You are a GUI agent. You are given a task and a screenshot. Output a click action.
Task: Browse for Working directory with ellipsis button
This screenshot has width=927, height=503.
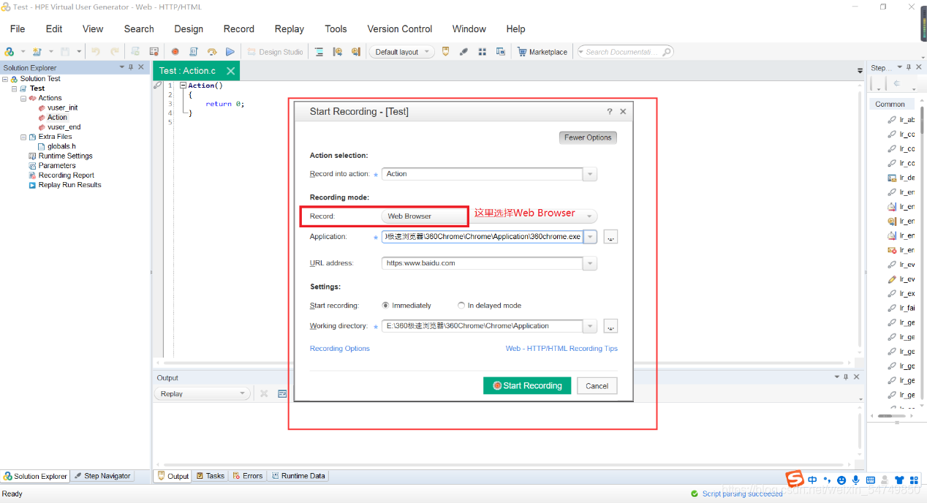610,326
